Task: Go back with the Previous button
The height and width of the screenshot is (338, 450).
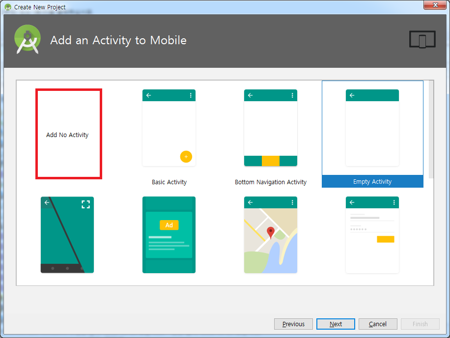Action: [x=293, y=324]
